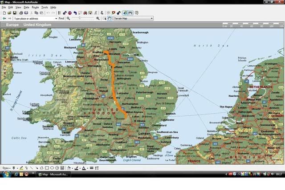The height and width of the screenshot is (190, 285).
Task: Print the map with the printer icon
Action: pos(21,13)
